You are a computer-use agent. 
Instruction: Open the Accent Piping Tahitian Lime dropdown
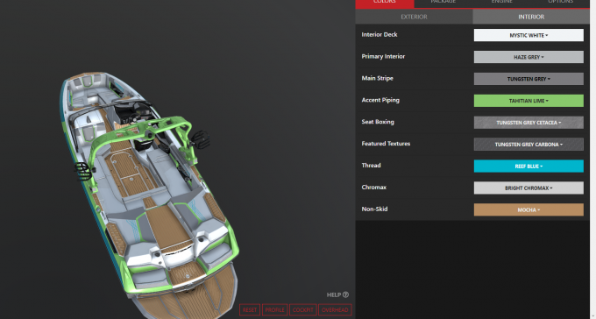[x=529, y=101]
